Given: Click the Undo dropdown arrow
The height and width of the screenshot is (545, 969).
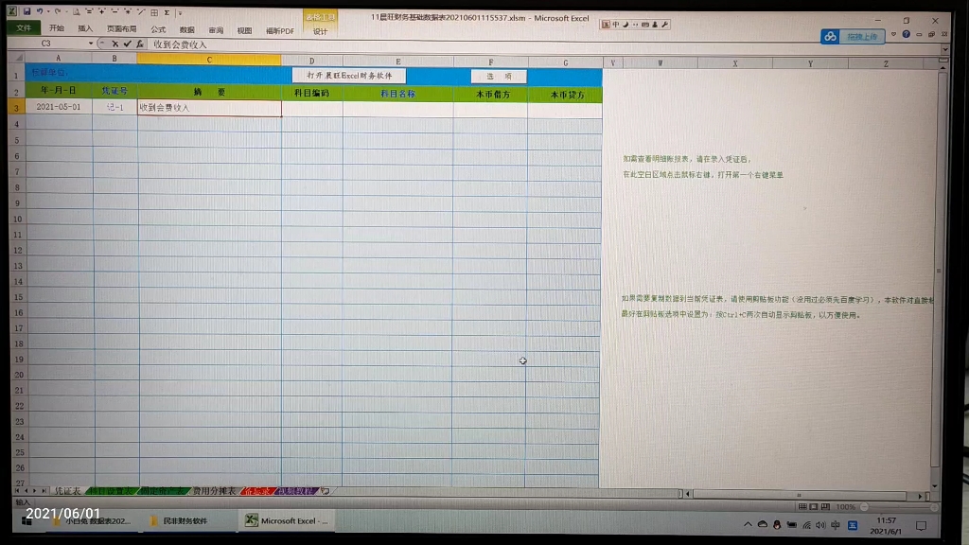Looking at the screenshot, I should pos(48,10).
